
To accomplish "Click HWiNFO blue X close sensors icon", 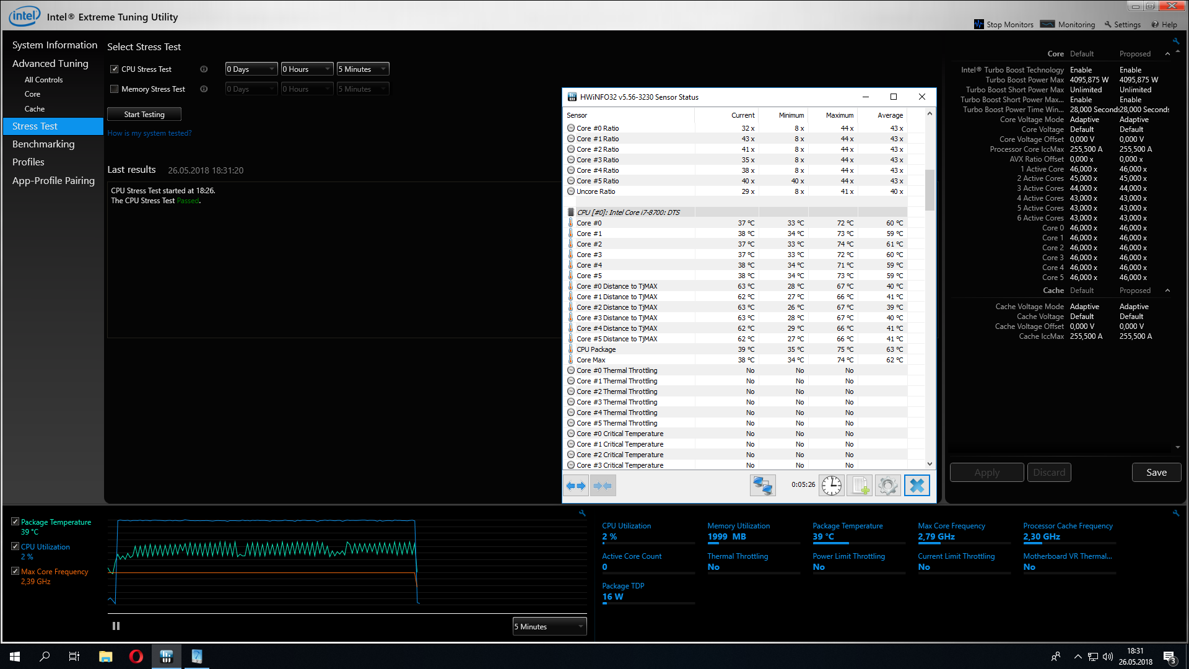I will [x=917, y=486].
